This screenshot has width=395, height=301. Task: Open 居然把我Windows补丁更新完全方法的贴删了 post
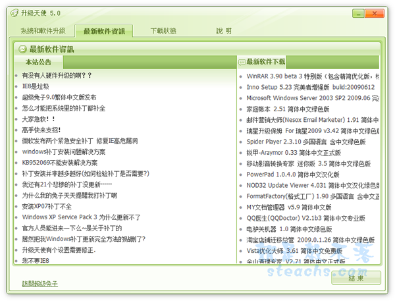point(84,239)
